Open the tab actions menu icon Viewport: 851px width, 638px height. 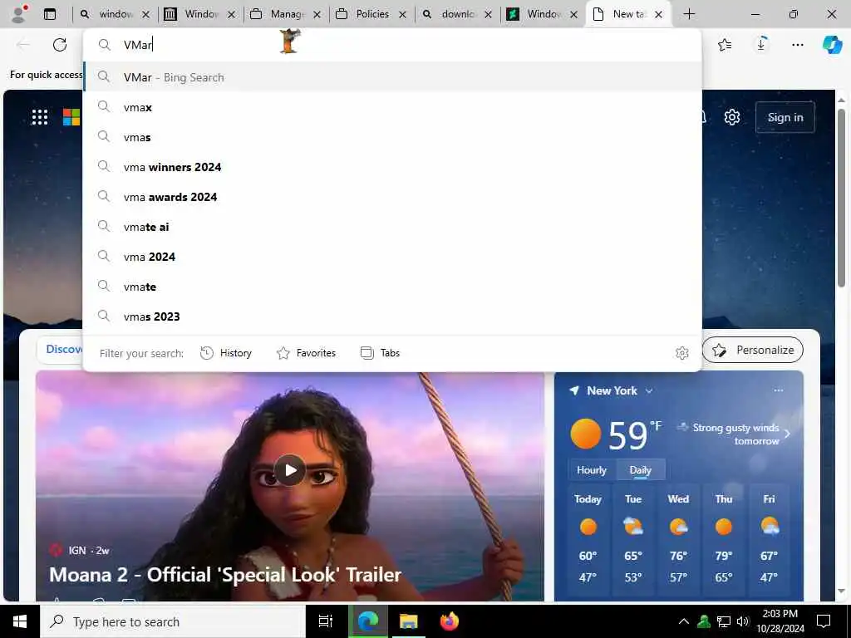50,14
